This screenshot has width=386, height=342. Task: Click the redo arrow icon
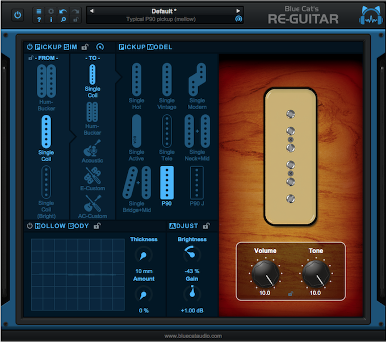75,11
